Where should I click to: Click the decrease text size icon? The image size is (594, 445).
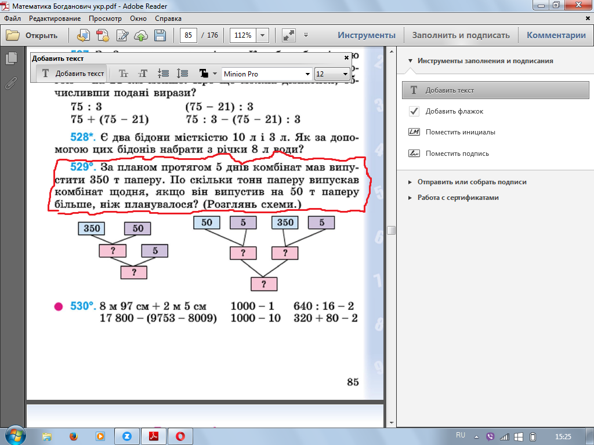coord(124,74)
